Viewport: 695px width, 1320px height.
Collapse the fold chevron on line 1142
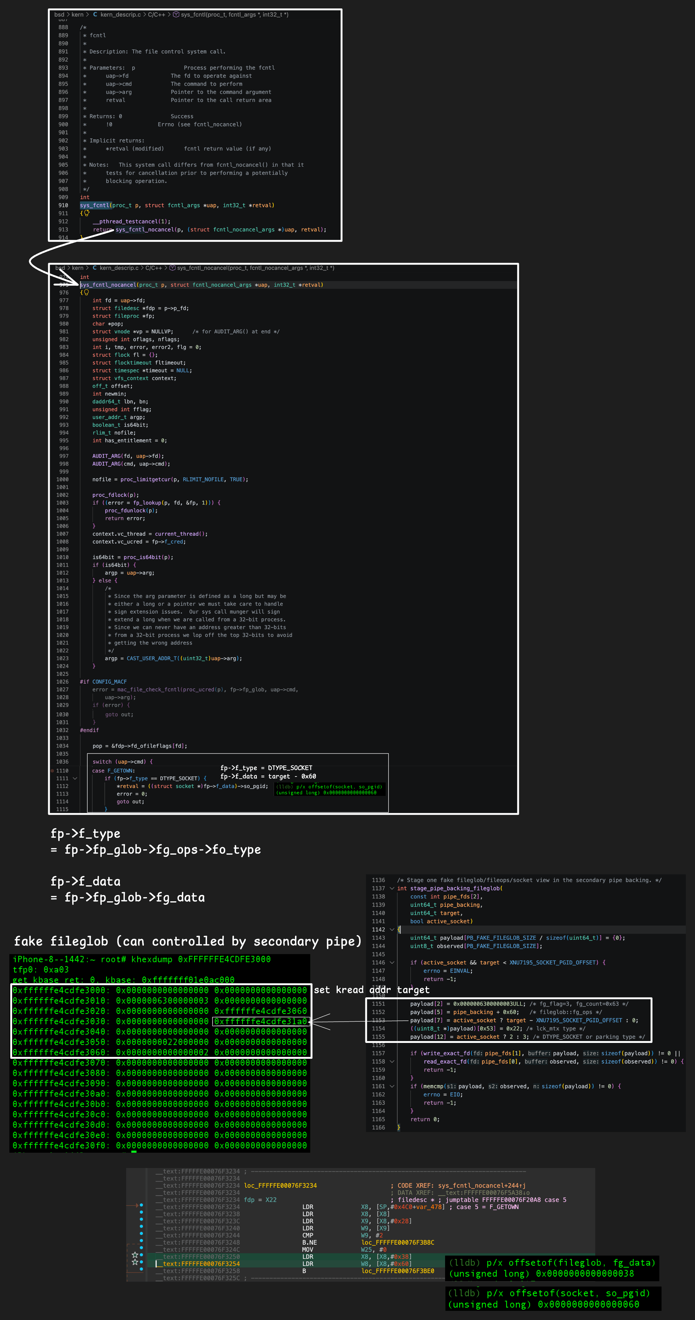[392, 929]
